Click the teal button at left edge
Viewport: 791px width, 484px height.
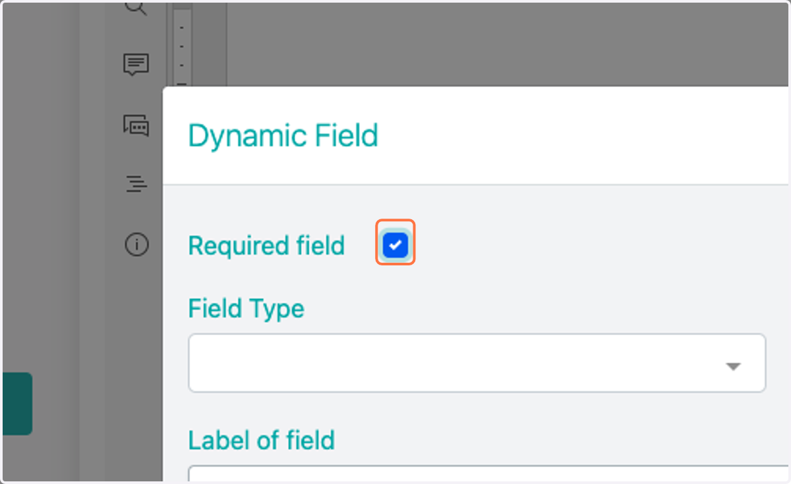point(17,404)
